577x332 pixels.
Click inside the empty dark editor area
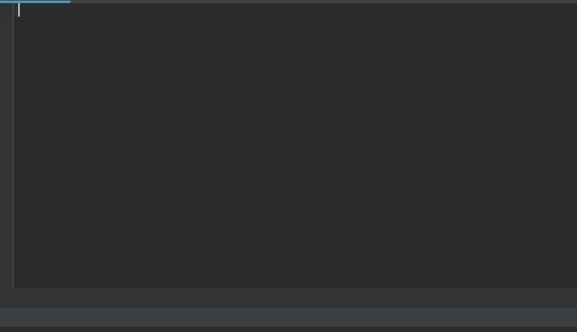(x=295, y=145)
